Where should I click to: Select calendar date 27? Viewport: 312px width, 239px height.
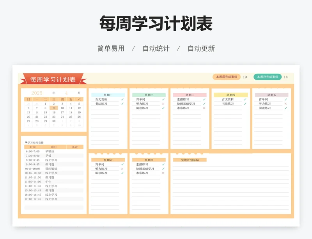click(x=28, y=121)
